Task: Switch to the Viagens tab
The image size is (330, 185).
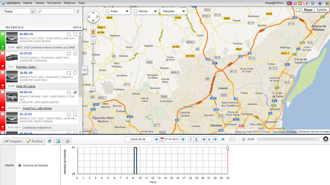Action: 13,141
